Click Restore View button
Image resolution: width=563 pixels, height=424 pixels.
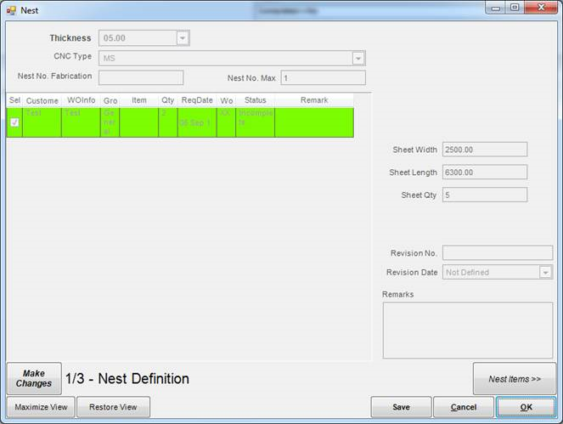[x=113, y=407]
